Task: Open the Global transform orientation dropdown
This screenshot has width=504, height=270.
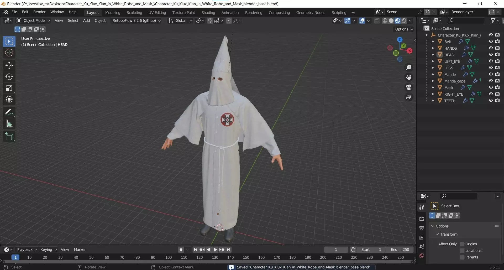Action: tap(180, 20)
